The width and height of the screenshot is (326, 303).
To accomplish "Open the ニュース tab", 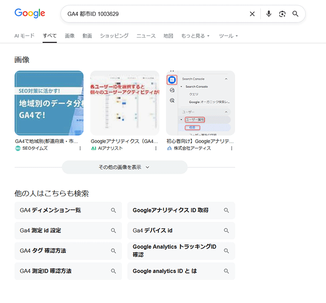I will 146,36.
